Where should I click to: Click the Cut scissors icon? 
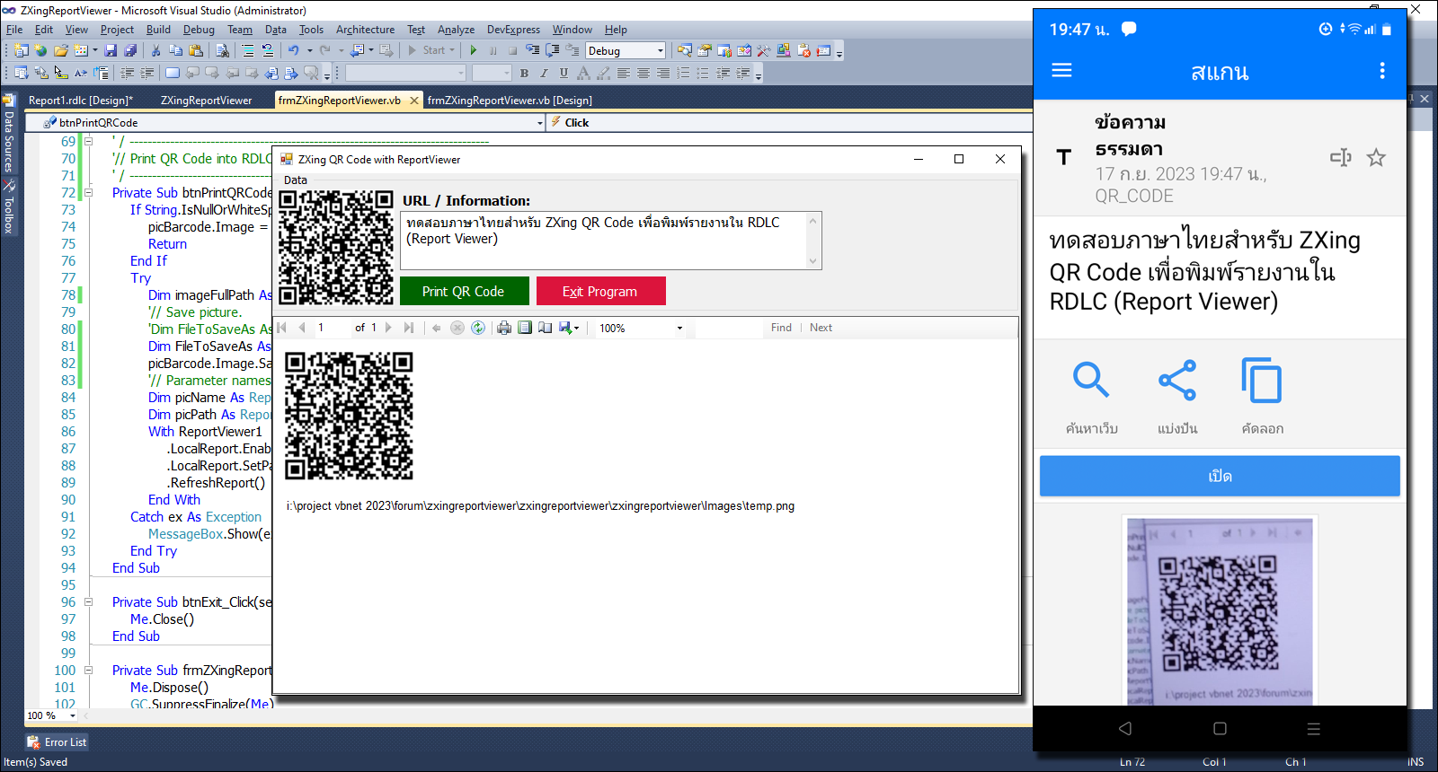155,50
